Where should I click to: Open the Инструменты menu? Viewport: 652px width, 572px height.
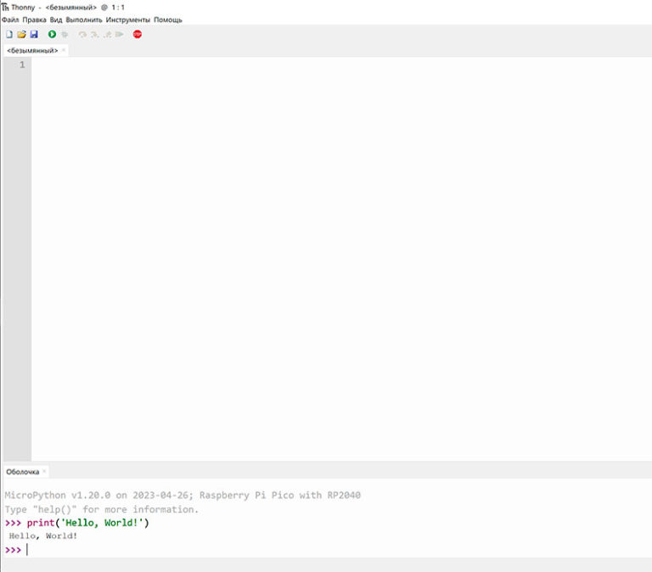click(128, 20)
